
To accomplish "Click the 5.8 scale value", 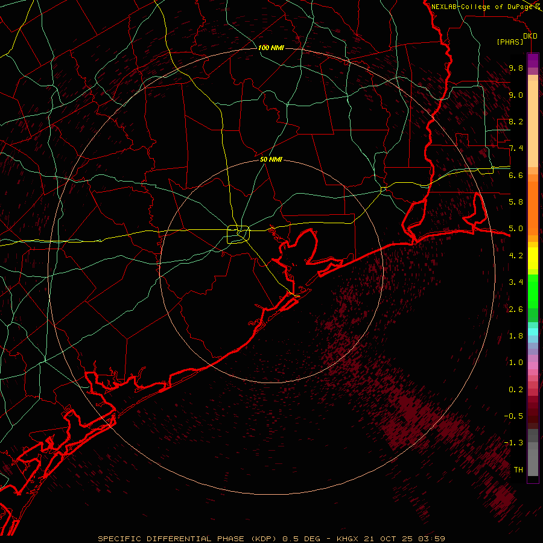I will point(516,202).
